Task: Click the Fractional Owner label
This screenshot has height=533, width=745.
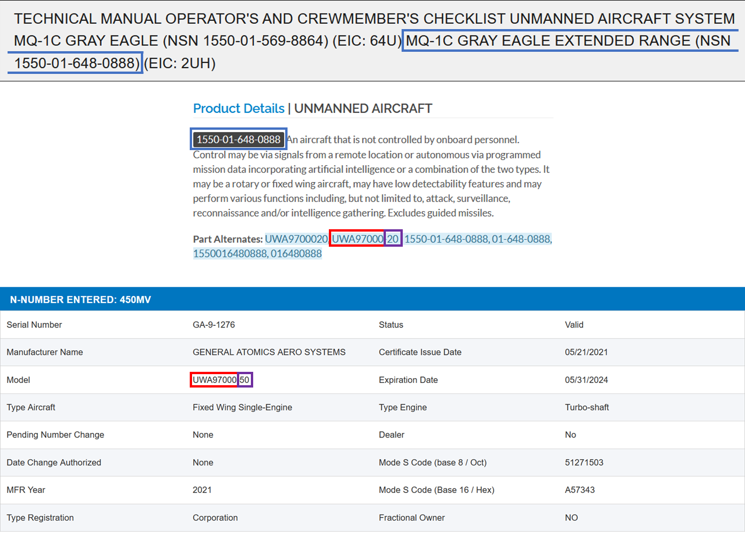Action: (x=411, y=518)
